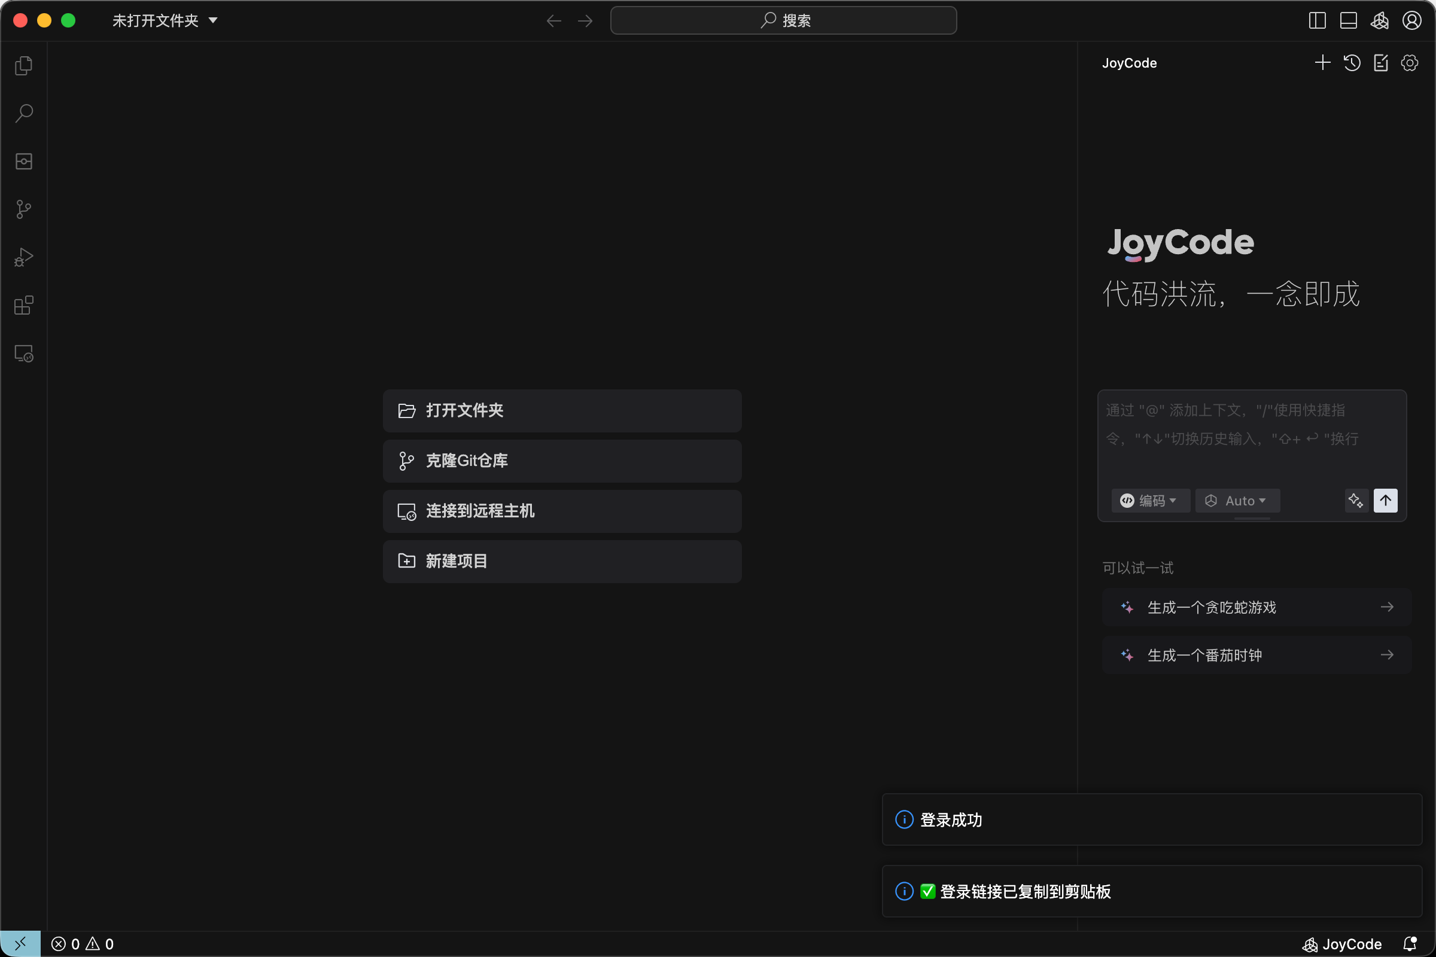The image size is (1436, 957).
Task: Open the Explorer files icon in sidebar
Action: (24, 65)
